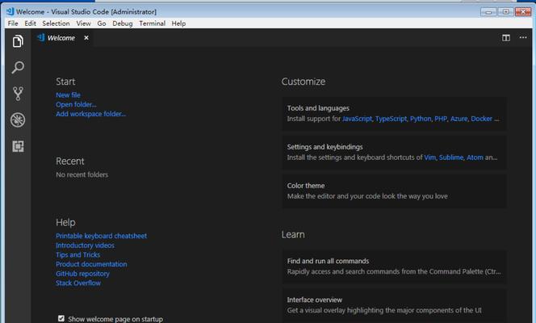
Task: Split the editor to the right
Action: [506, 38]
